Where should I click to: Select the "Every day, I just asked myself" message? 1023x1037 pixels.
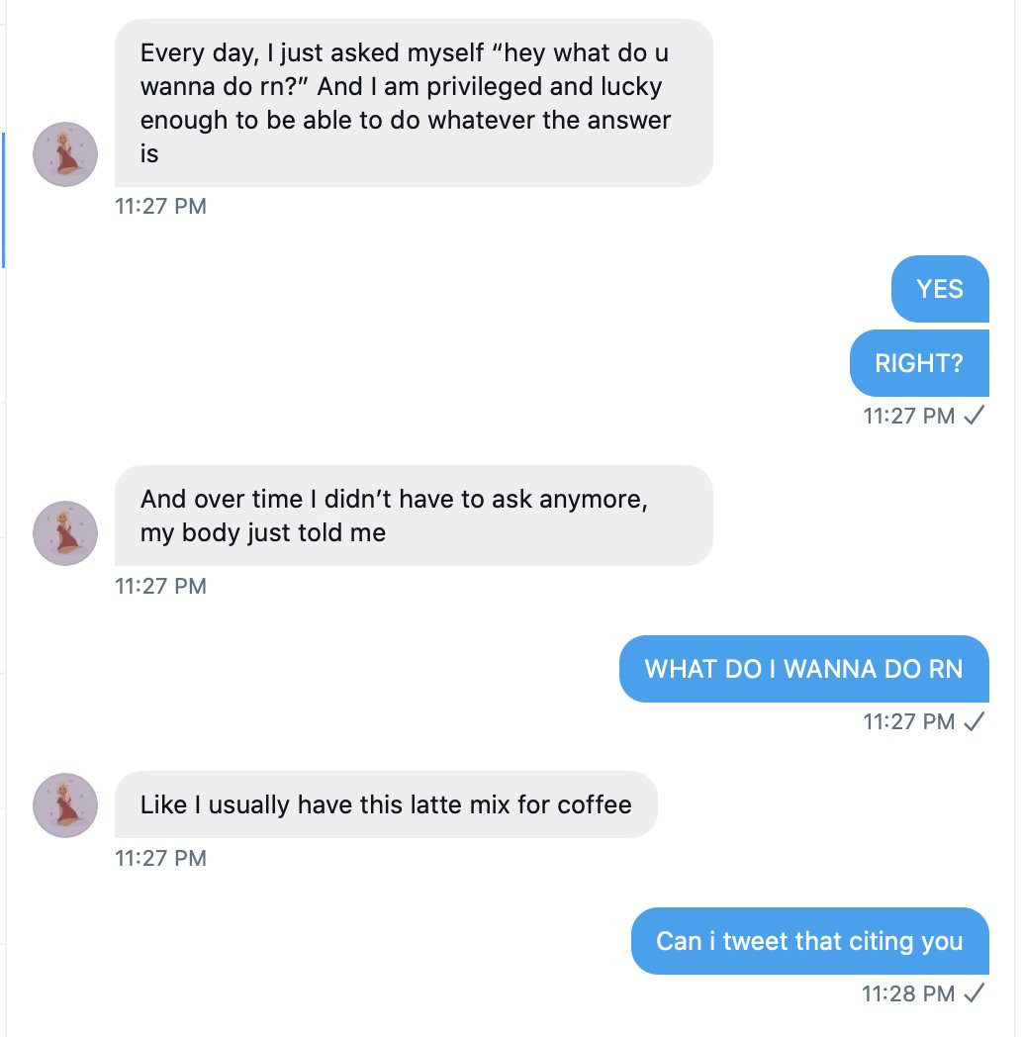point(414,103)
